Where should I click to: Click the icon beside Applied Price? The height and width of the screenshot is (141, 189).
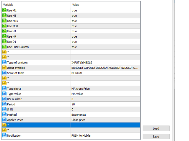pyautogui.click(x=4, y=120)
